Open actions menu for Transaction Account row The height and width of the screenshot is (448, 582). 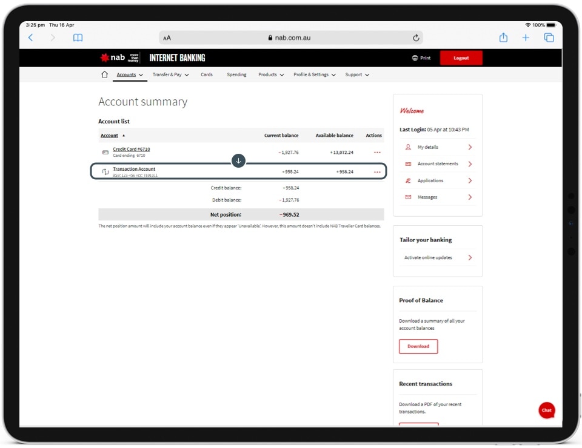(377, 172)
